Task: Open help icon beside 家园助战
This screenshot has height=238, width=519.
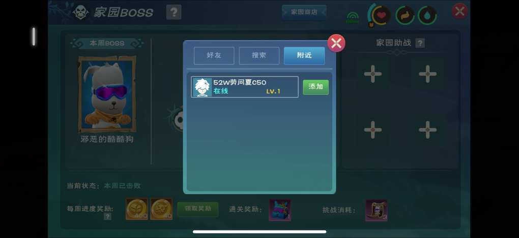Action: coord(420,43)
